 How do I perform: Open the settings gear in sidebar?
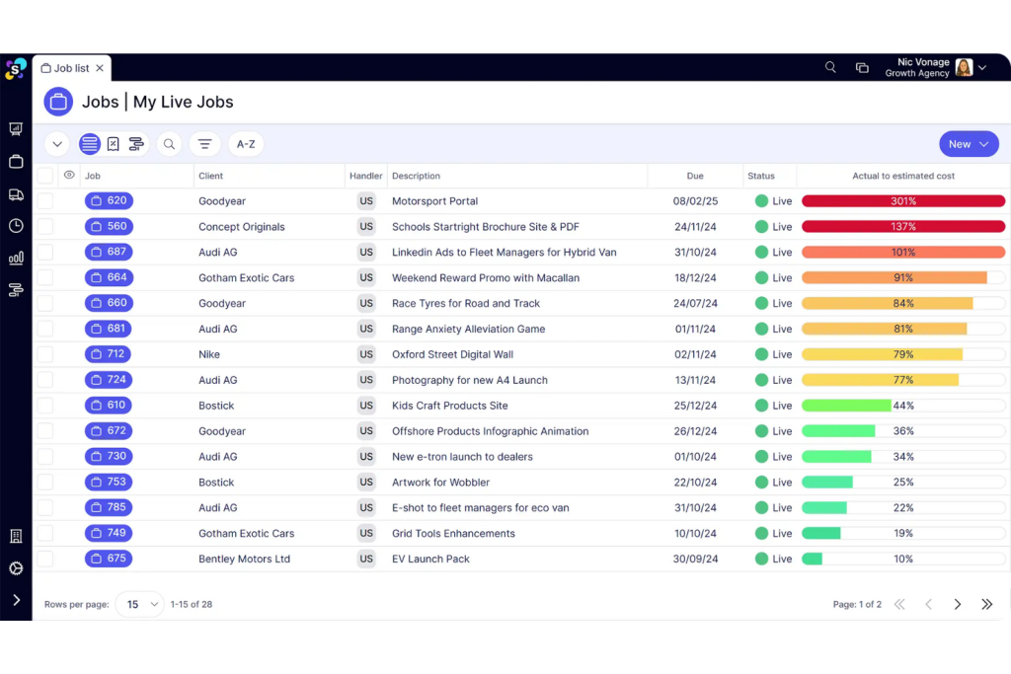point(16,568)
